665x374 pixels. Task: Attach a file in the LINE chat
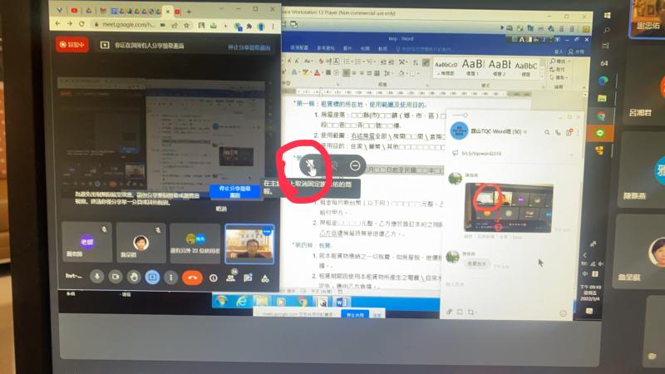point(449,312)
